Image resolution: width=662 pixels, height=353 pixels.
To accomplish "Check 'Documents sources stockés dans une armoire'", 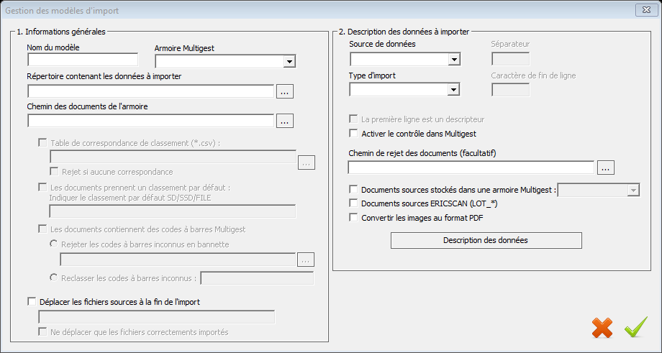I will tap(353, 190).
